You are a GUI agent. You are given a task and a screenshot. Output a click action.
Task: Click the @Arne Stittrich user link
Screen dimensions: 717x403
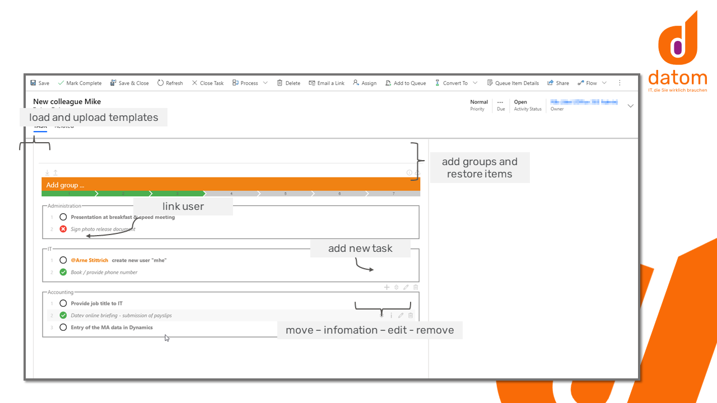point(90,260)
